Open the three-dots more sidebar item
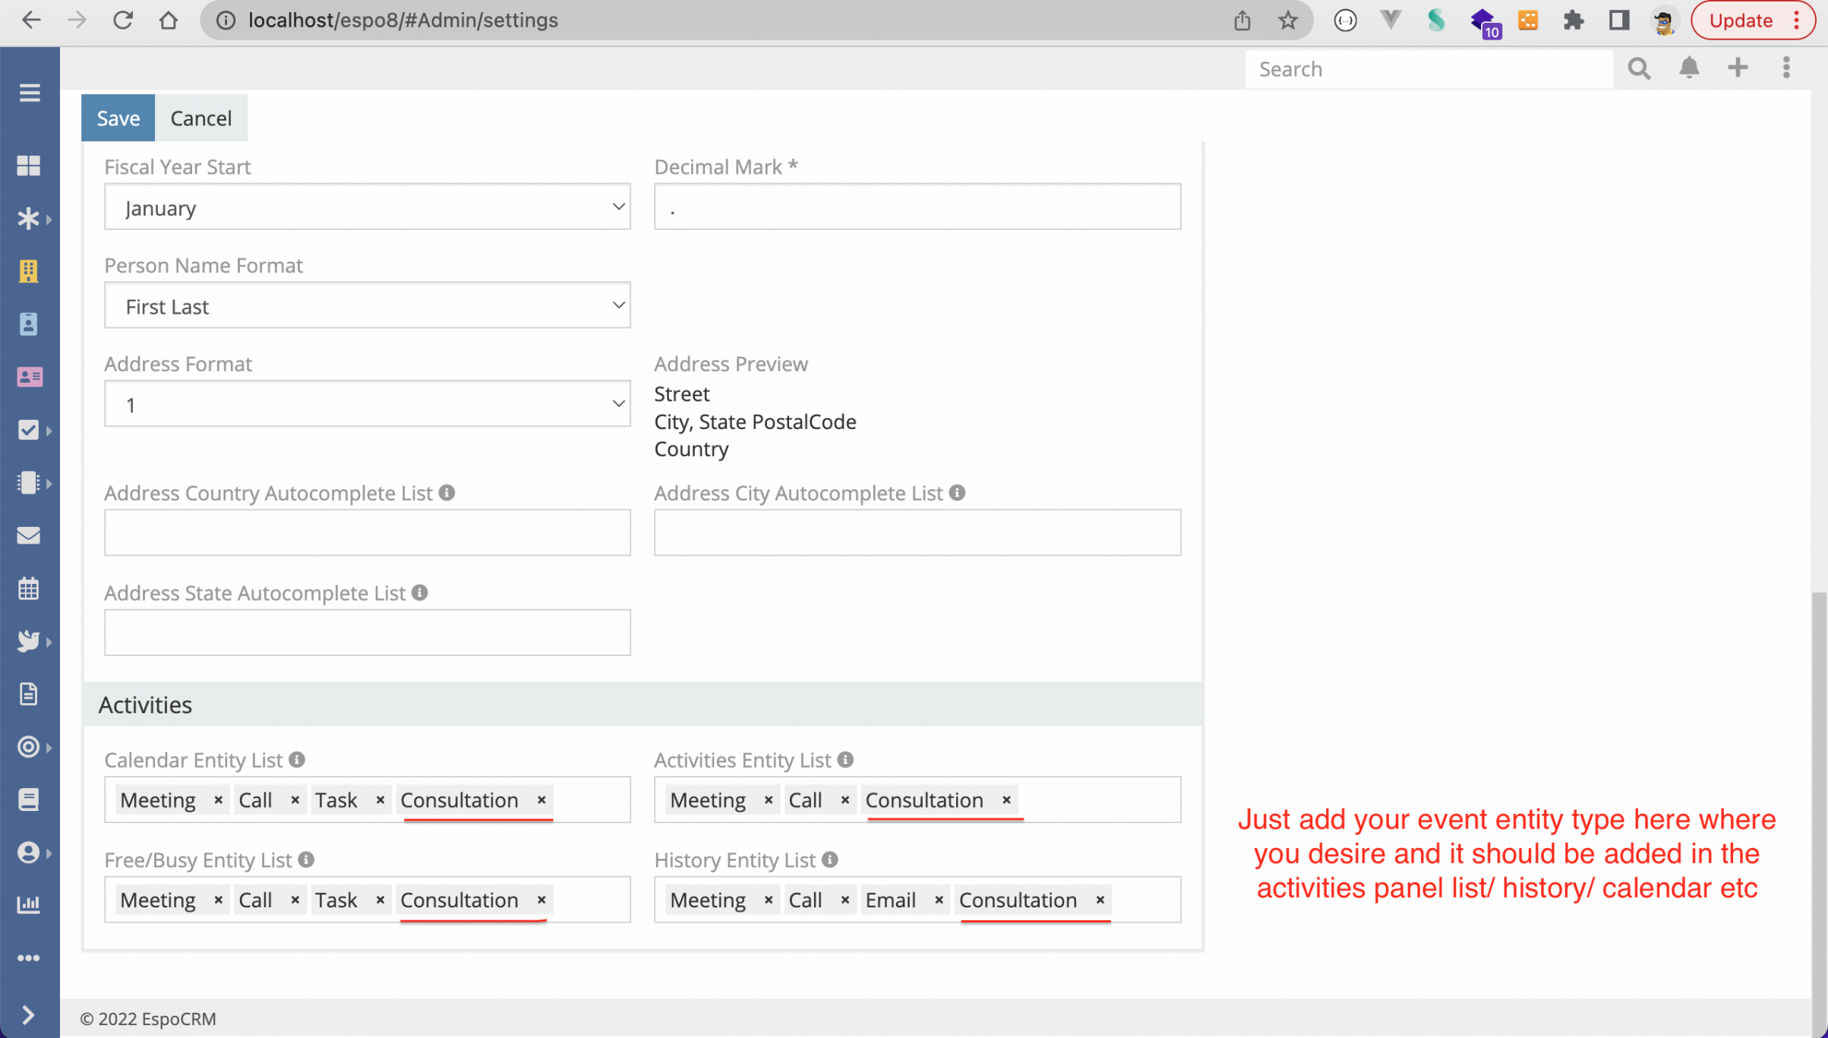The width and height of the screenshot is (1828, 1038). point(29,958)
